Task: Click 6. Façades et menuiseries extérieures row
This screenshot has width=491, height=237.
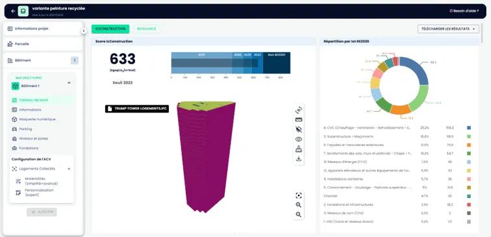Action: point(397,145)
